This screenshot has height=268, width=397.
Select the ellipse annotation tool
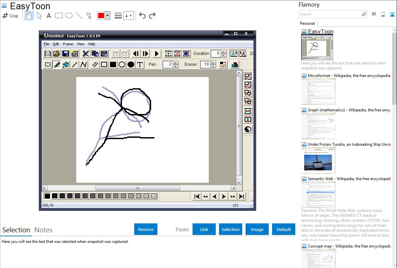click(69, 16)
